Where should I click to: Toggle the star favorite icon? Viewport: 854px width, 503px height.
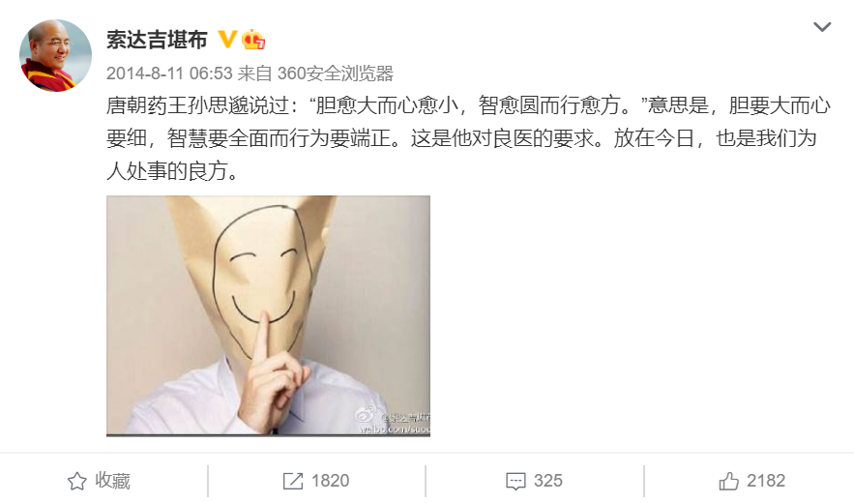[76, 481]
